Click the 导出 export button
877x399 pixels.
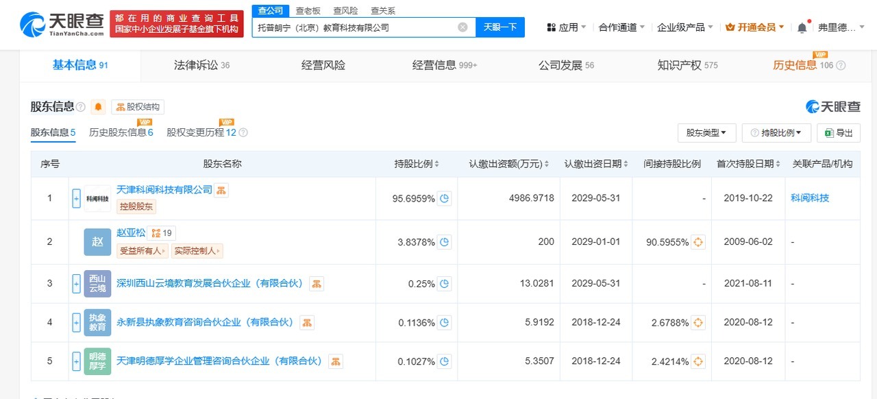839,132
